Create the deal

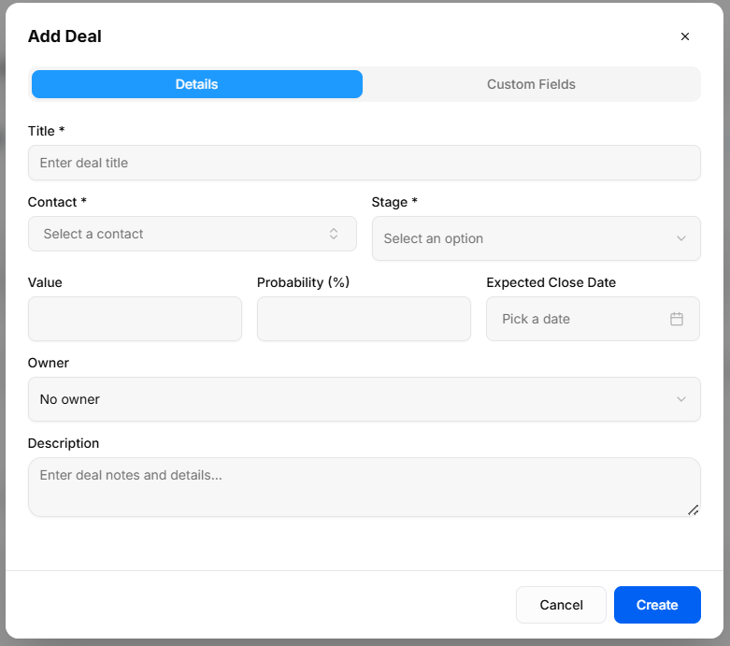[x=657, y=605]
